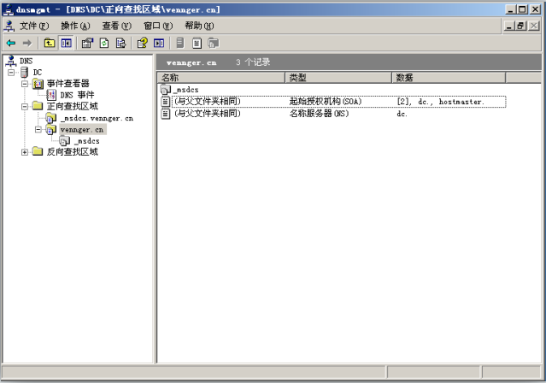Open the 操作(A) menu

[75, 26]
